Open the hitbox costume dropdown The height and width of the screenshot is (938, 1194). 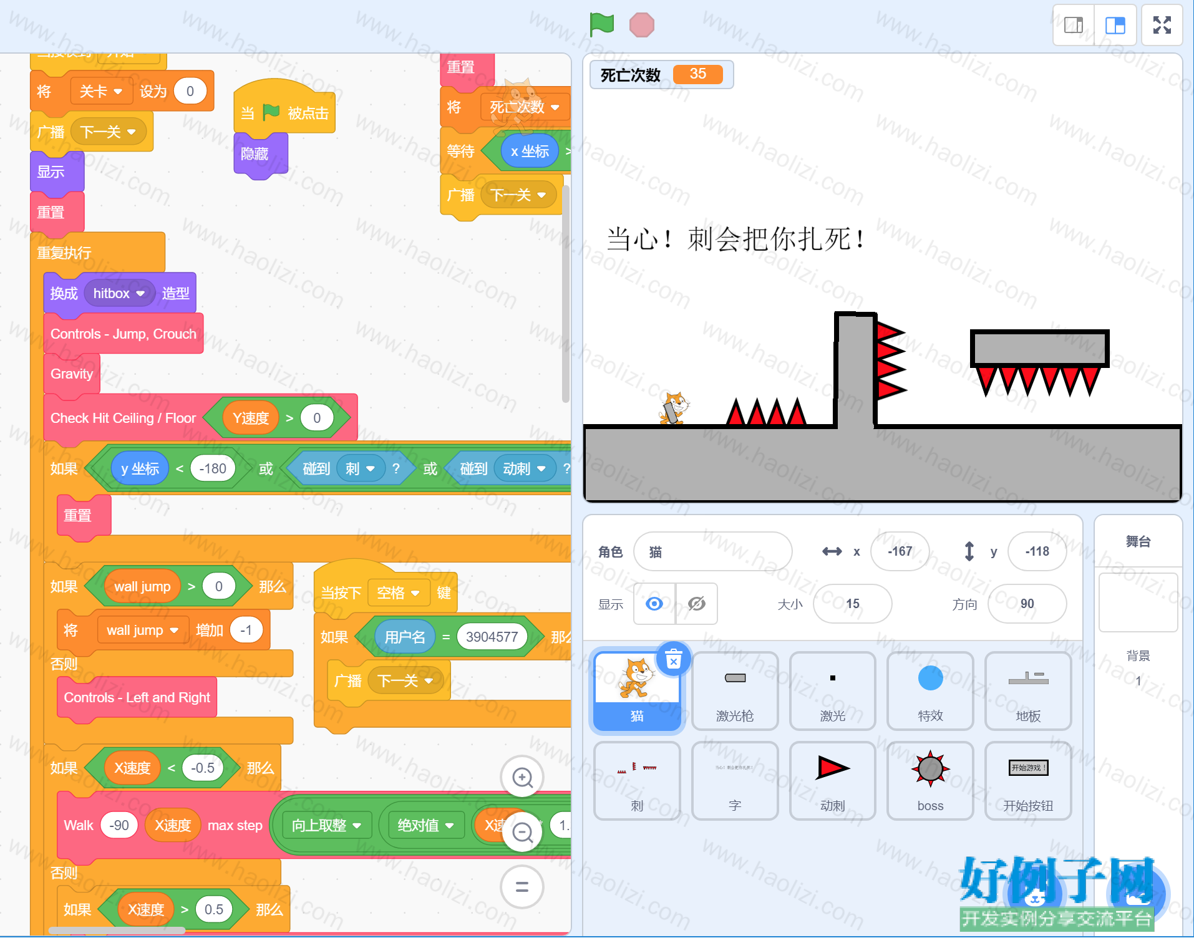tap(119, 293)
